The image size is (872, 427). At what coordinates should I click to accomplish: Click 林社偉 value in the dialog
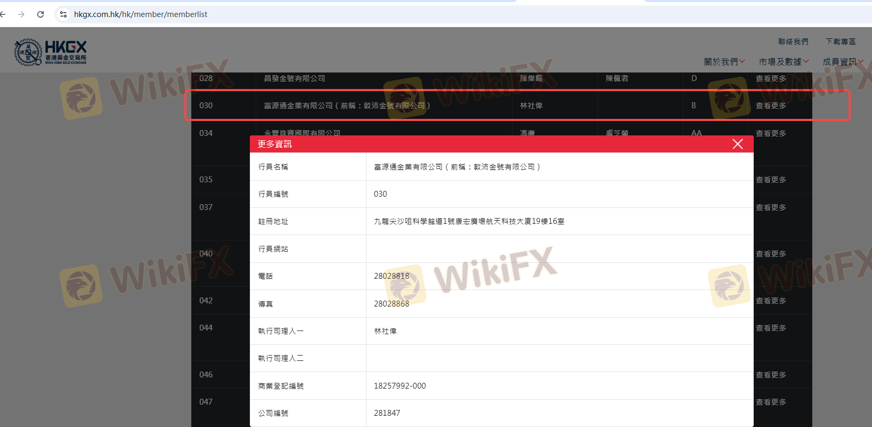385,331
